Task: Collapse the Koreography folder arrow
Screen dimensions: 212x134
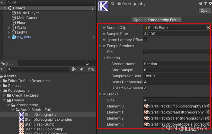Action: point(9,105)
